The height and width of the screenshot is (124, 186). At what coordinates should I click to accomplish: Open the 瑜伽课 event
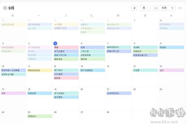pos(66,78)
